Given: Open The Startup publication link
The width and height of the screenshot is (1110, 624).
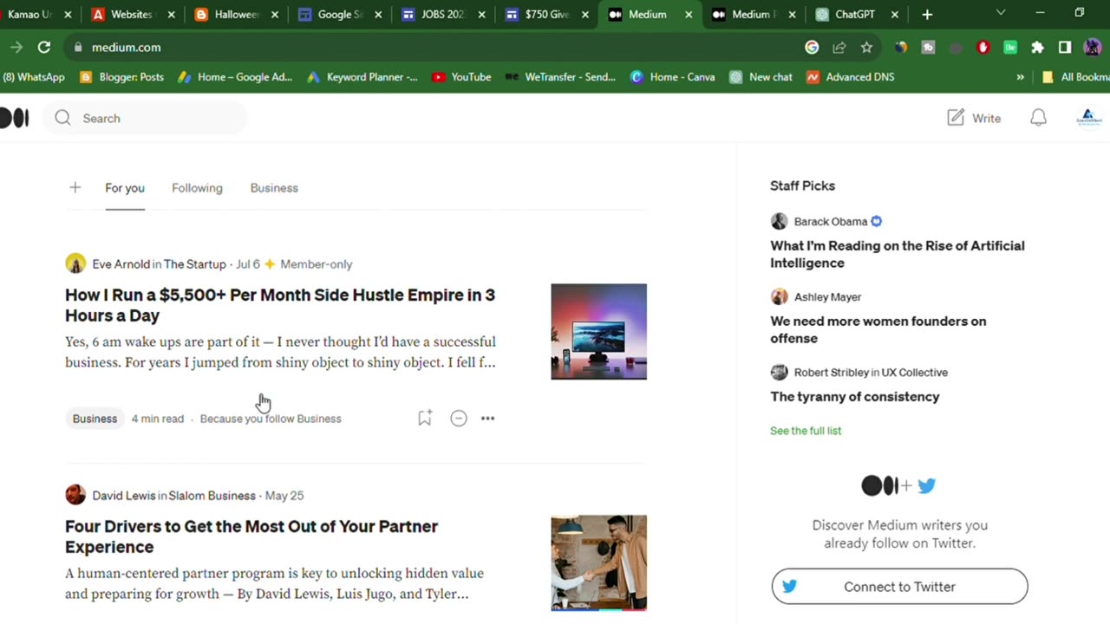Looking at the screenshot, I should click(195, 264).
